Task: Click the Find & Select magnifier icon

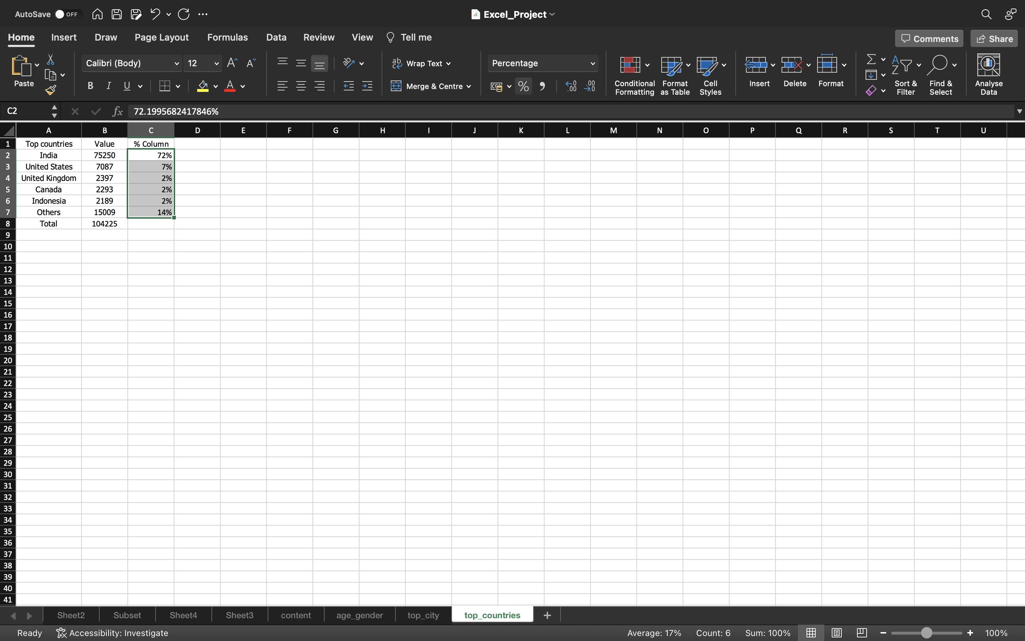Action: [937, 65]
